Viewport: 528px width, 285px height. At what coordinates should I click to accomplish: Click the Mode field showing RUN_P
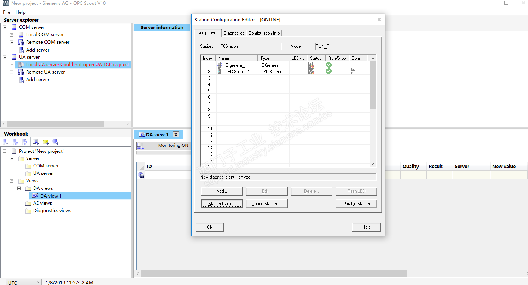pos(339,46)
